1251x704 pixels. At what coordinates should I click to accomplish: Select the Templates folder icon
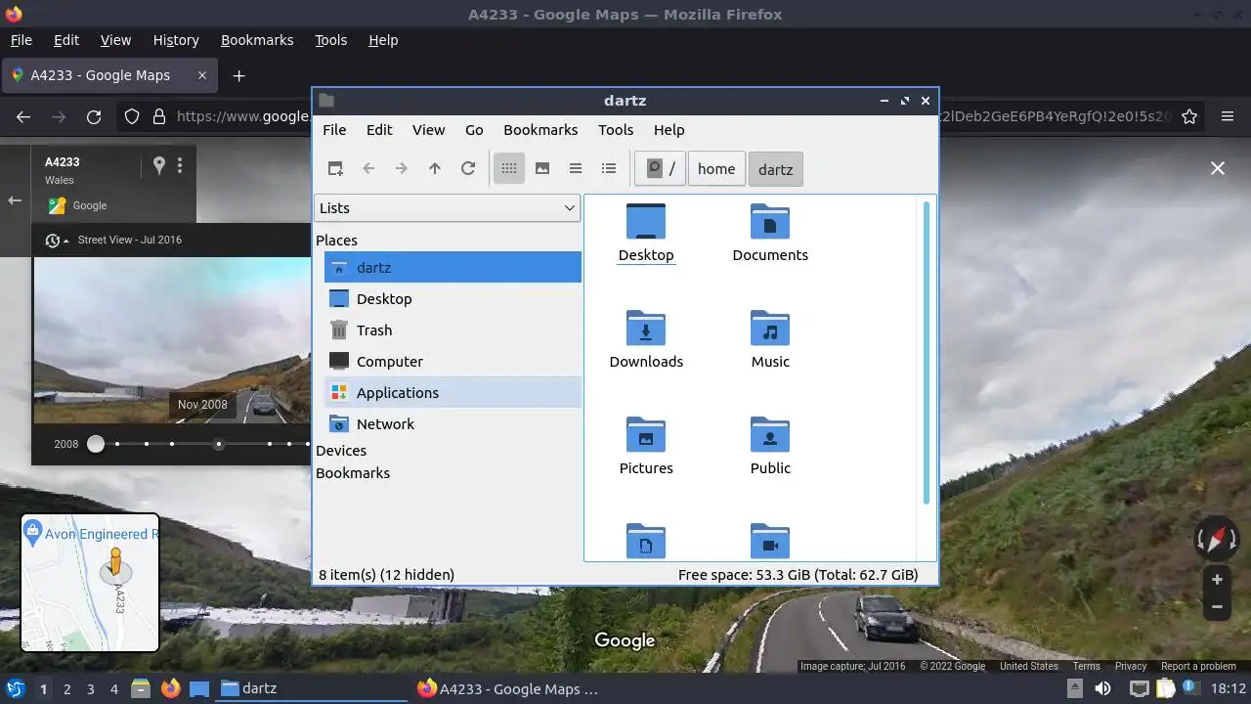point(646,541)
